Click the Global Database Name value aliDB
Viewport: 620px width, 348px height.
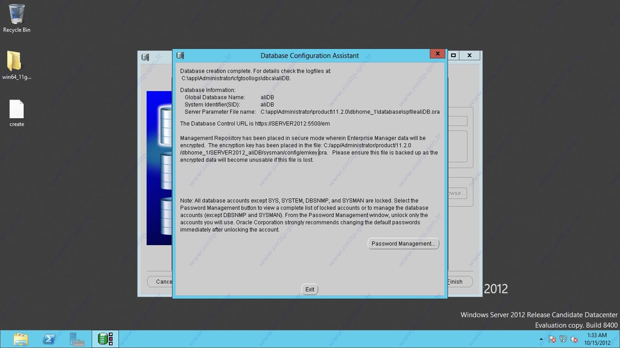click(267, 97)
